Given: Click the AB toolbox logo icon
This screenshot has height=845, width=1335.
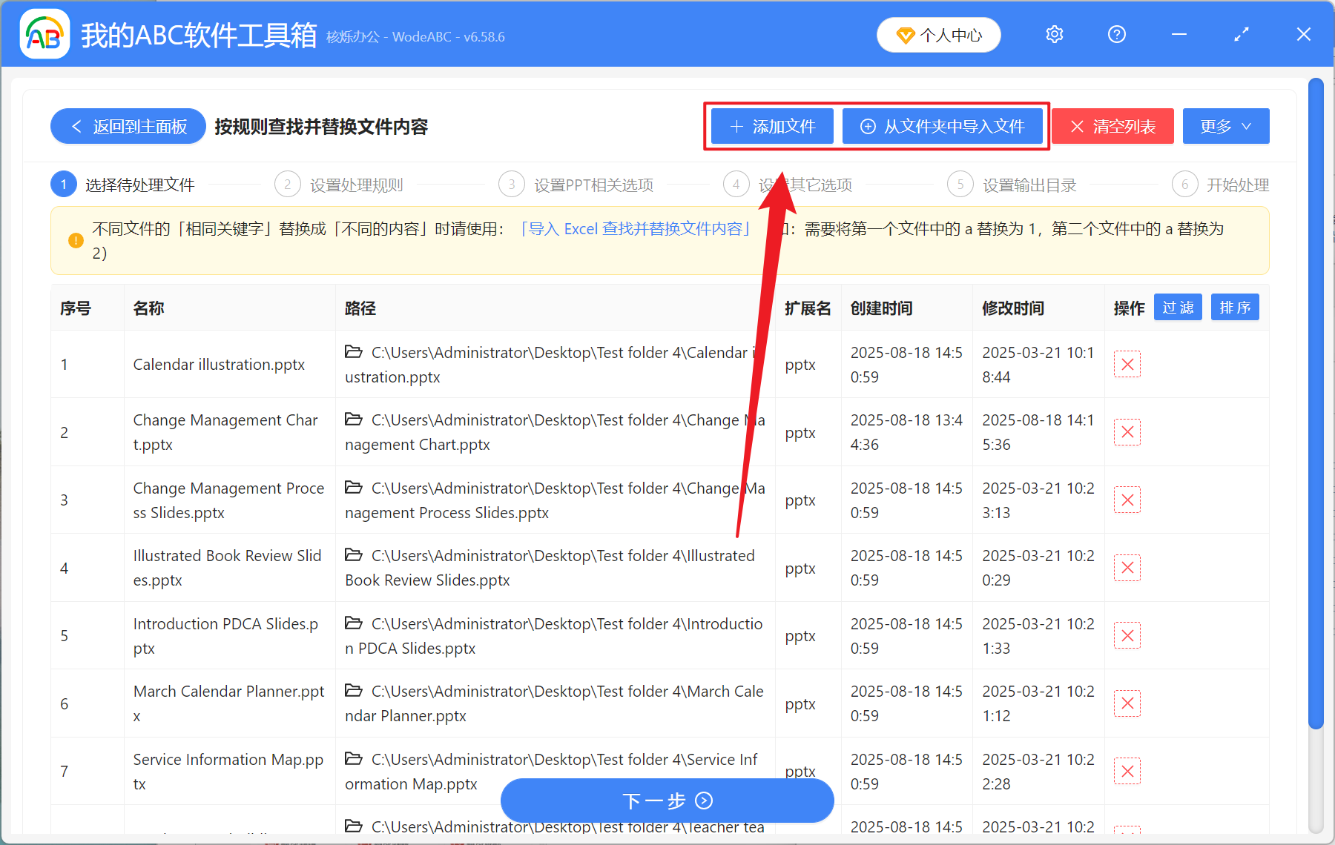Looking at the screenshot, I should click(x=44, y=34).
